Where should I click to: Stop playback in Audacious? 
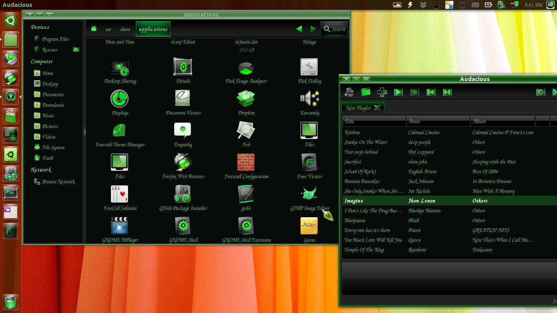[415, 92]
